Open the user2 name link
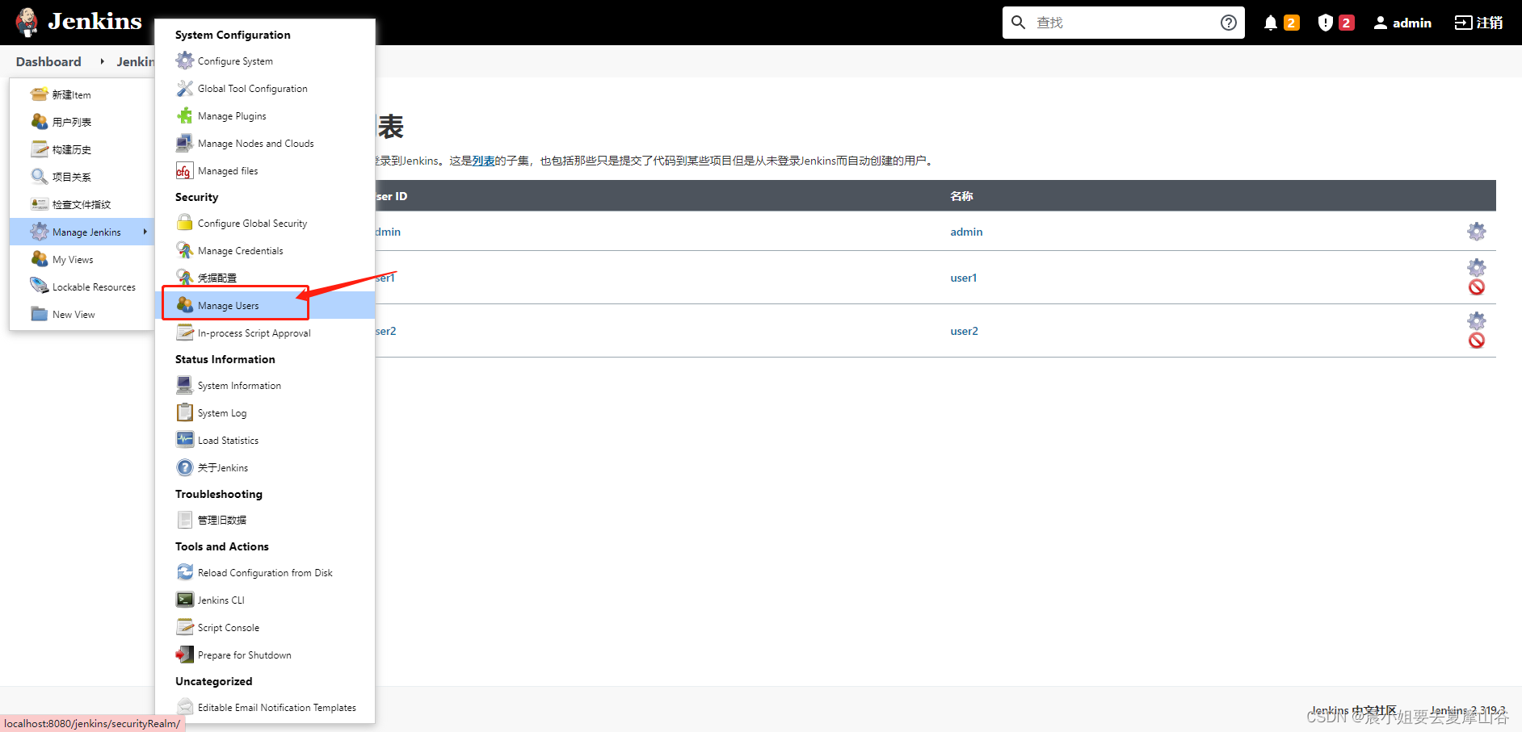The width and height of the screenshot is (1522, 732). tap(965, 331)
